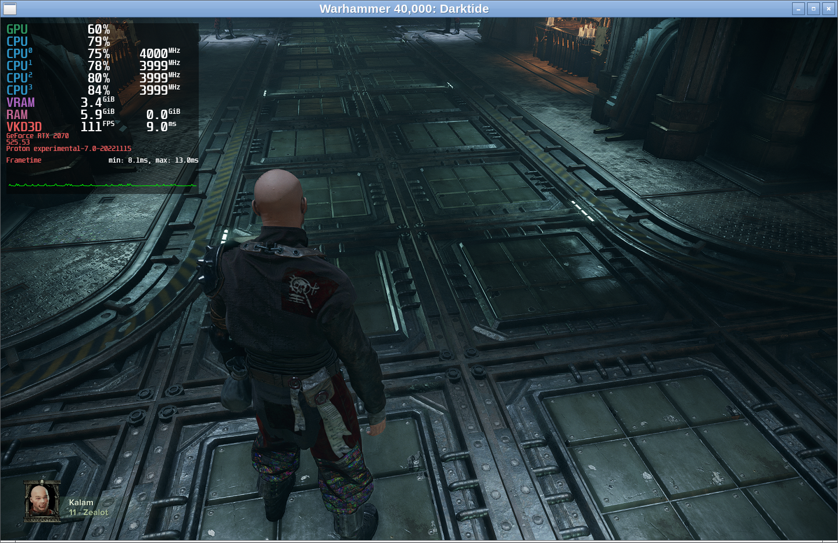The height and width of the screenshot is (543, 838).
Task: Click the CPU0 frequency "4000MHz"
Action: pos(160,53)
